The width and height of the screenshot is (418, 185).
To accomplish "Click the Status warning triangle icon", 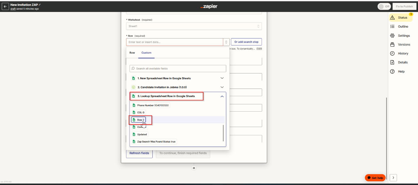I will (392, 17).
